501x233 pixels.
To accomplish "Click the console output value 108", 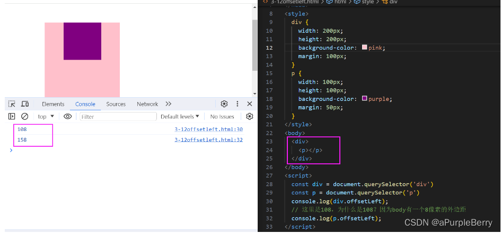I will click(22, 129).
